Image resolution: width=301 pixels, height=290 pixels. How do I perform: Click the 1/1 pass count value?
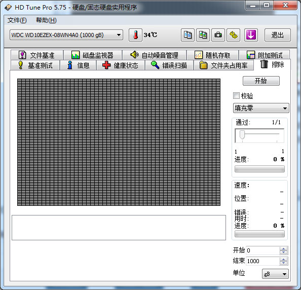[x=276, y=122]
